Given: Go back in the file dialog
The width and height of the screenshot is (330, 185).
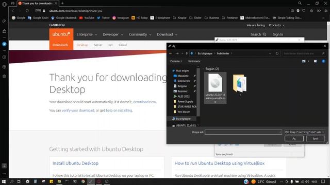Looking at the screenshot, I should [171, 53].
